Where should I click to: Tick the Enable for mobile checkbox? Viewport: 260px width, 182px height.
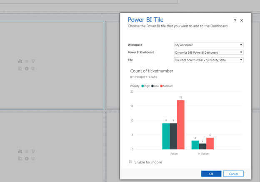click(x=131, y=162)
